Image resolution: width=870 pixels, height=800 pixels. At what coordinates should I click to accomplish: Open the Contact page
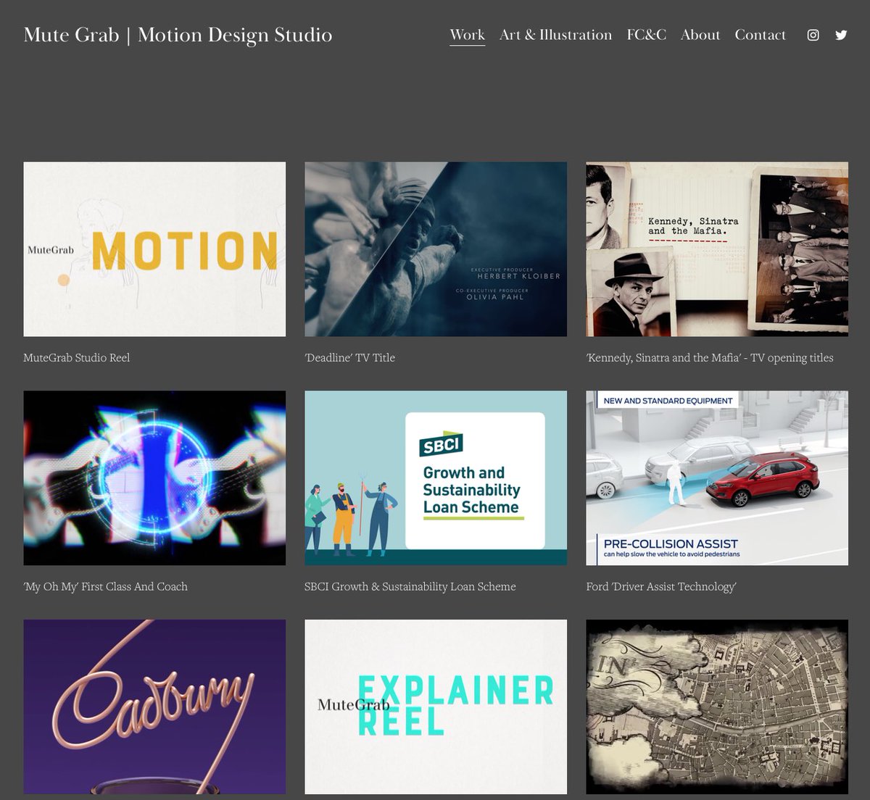click(x=760, y=35)
